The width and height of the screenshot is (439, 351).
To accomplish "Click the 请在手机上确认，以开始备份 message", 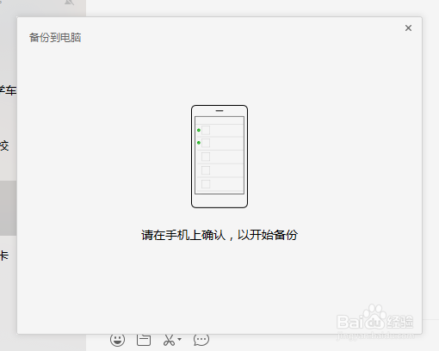I will point(219,235).
